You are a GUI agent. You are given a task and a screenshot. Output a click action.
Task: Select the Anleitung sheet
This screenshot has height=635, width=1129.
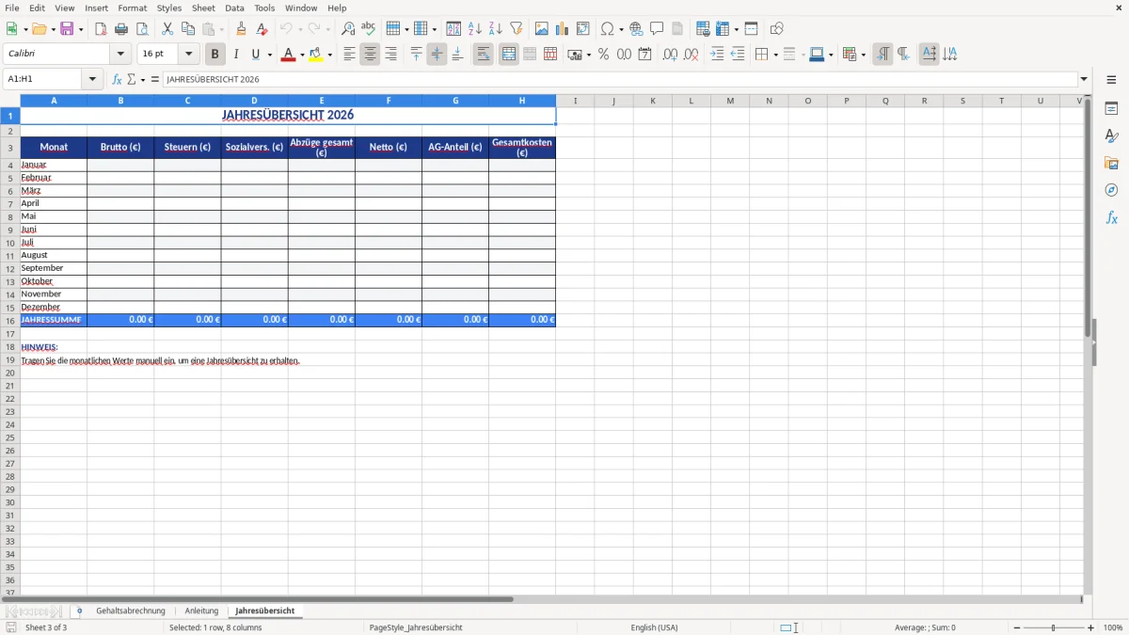[x=201, y=610]
